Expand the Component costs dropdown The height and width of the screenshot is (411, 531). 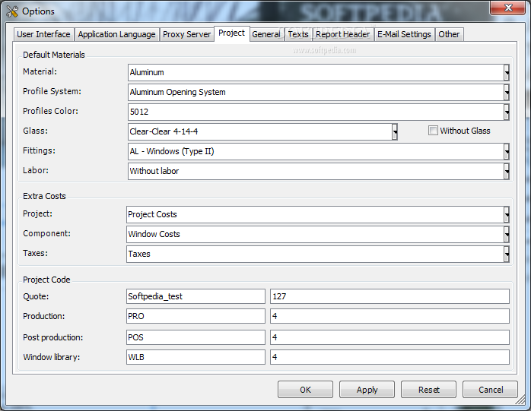(x=507, y=234)
